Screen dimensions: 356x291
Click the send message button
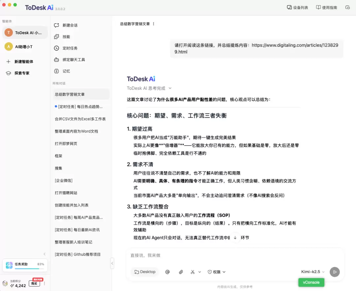pyautogui.click(x=335, y=272)
